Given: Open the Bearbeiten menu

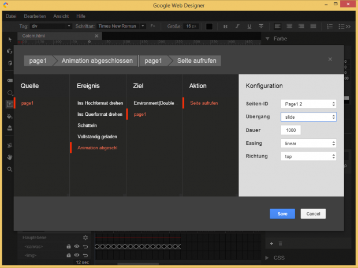Looking at the screenshot, I should tap(35, 16).
